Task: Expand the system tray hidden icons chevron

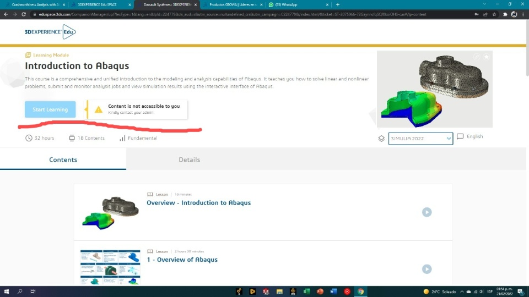Action: point(462,291)
